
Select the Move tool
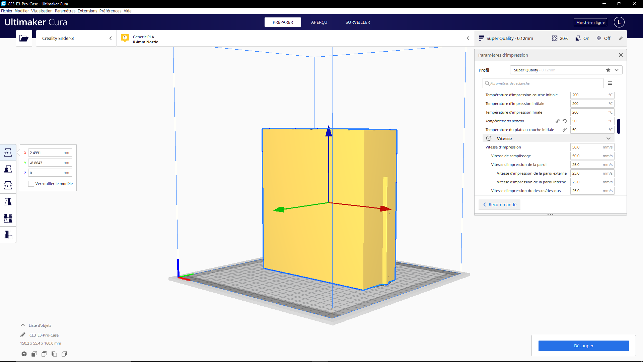(8, 153)
